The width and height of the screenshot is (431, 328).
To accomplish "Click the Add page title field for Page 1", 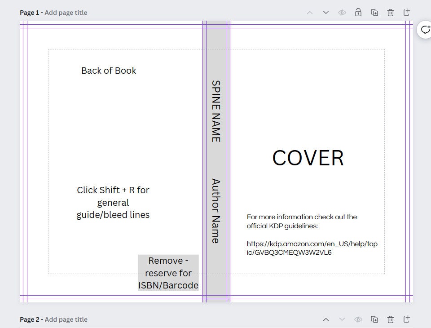I will pyautogui.click(x=66, y=12).
